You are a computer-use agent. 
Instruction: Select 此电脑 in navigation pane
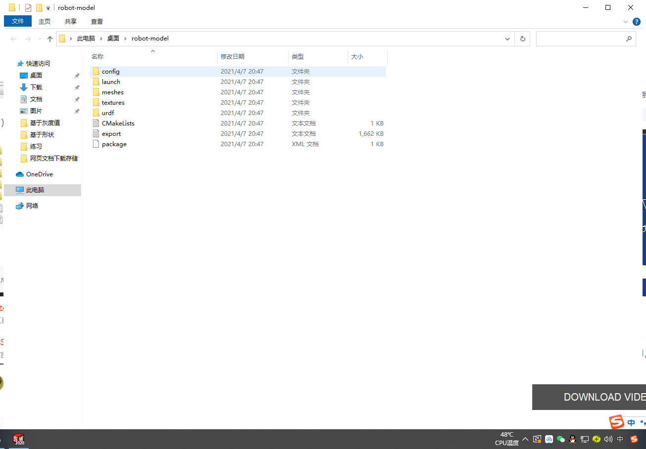point(43,190)
